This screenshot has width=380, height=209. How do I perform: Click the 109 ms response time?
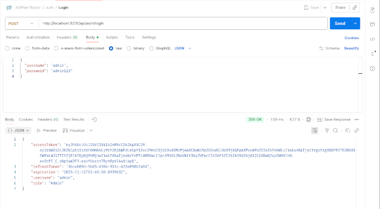(277, 119)
